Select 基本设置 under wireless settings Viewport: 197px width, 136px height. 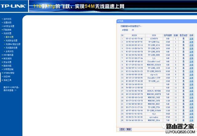coord(10,37)
